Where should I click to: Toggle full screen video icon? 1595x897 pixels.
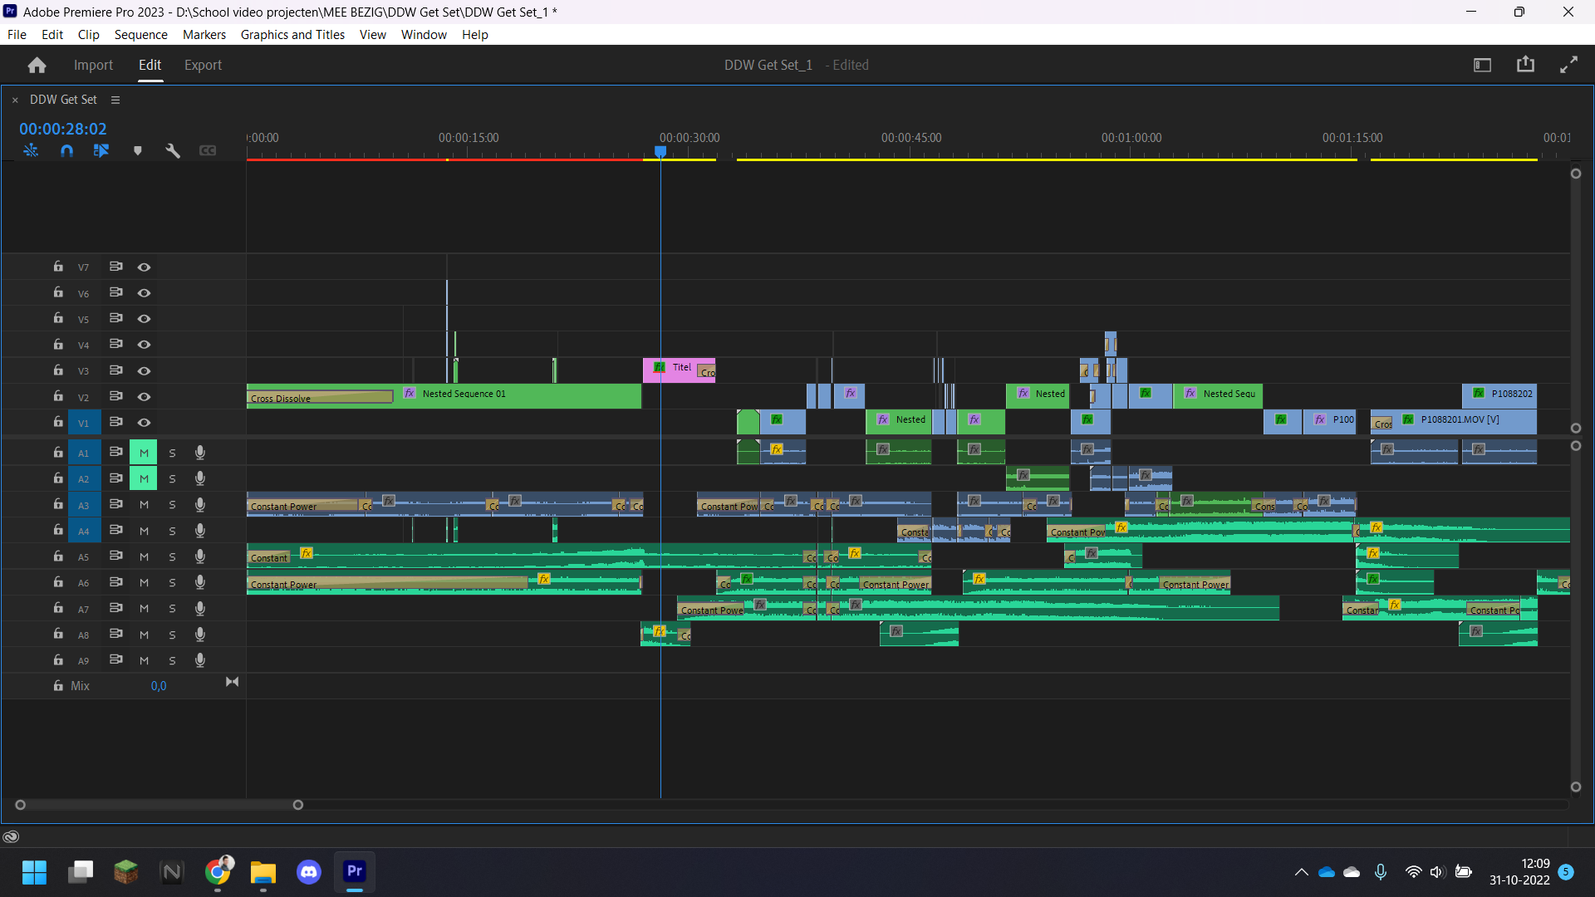[x=1568, y=64]
